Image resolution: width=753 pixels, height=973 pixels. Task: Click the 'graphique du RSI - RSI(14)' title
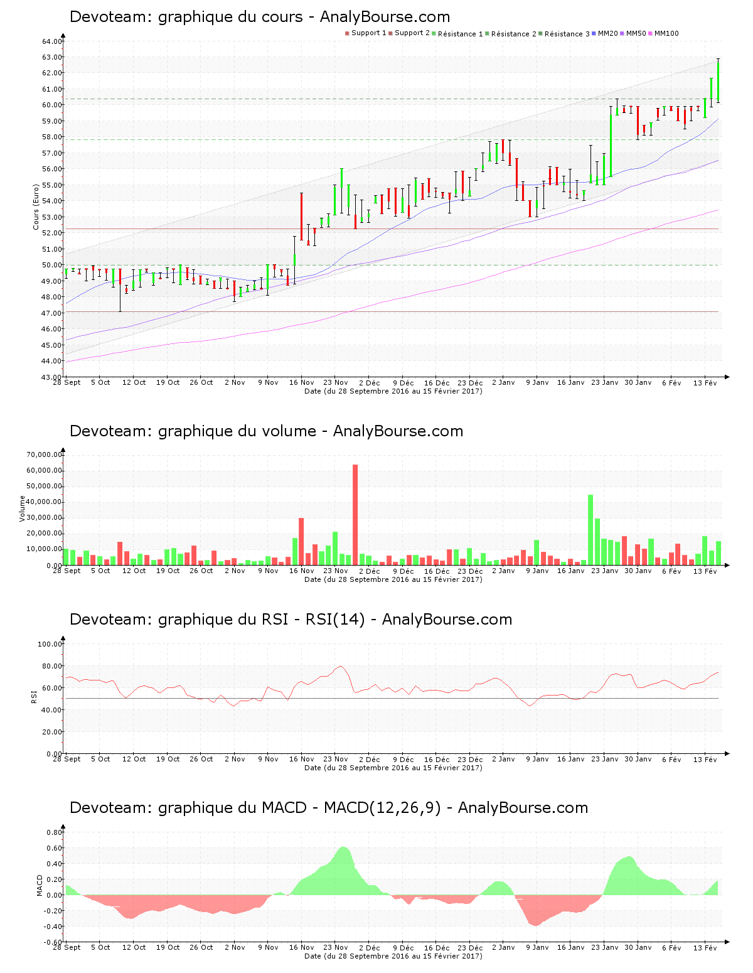click(291, 620)
